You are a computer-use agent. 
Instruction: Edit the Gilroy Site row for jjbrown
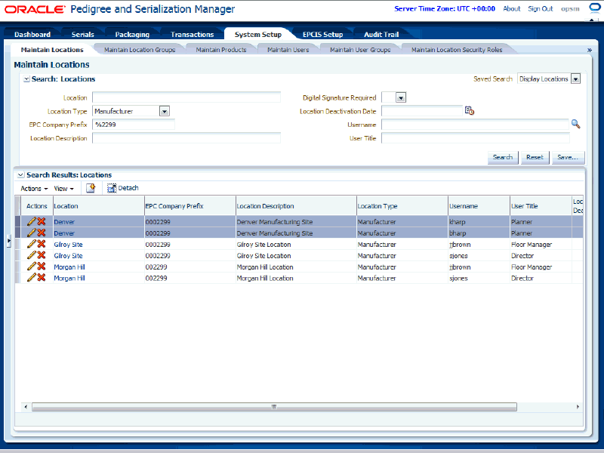click(32, 244)
